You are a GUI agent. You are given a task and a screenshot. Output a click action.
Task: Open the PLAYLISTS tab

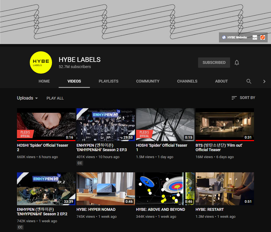tap(109, 81)
